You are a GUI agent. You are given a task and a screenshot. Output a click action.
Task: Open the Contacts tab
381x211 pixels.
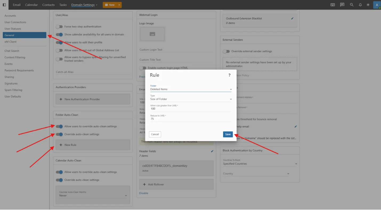tap(48, 5)
